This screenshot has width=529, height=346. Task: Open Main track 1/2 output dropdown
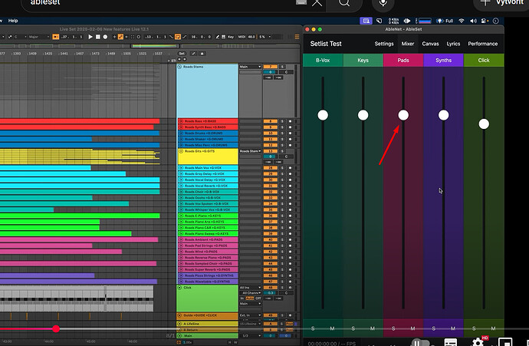251,336
